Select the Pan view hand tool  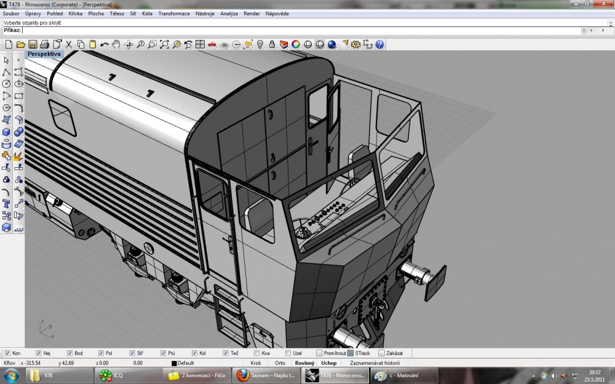pyautogui.click(x=116, y=44)
